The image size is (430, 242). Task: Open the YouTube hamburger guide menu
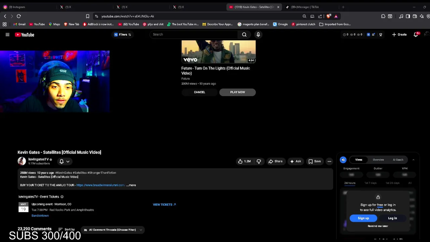(x=7, y=35)
